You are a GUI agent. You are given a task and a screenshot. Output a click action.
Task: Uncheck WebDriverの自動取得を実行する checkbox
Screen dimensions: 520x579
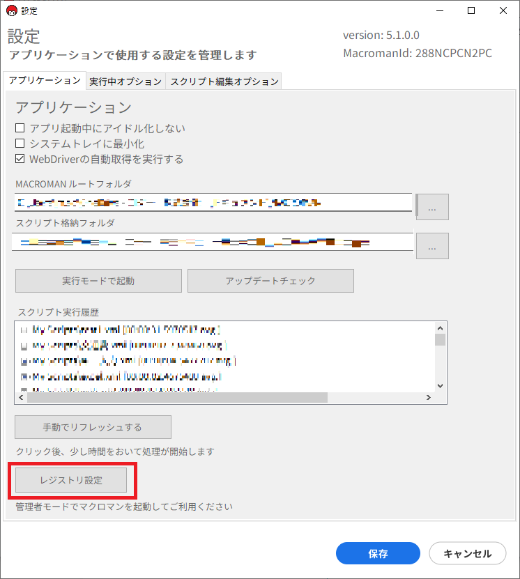pyautogui.click(x=20, y=159)
